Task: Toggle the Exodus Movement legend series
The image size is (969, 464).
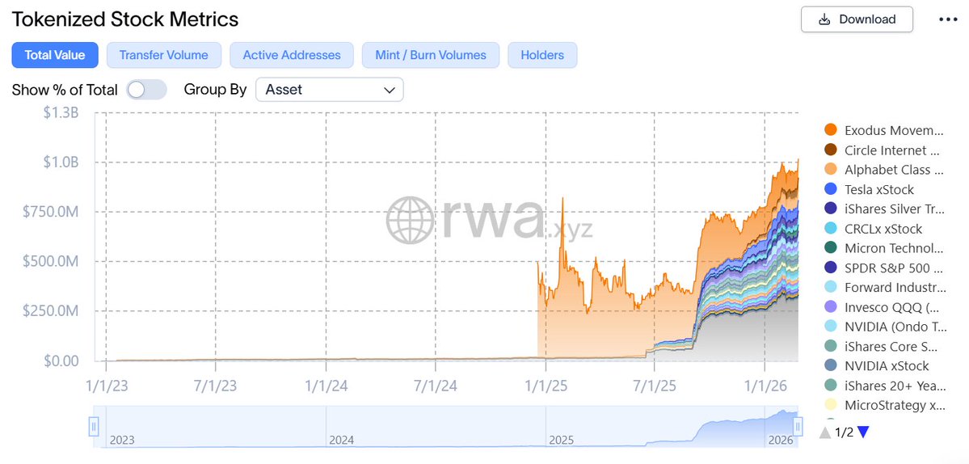Action: click(893, 130)
